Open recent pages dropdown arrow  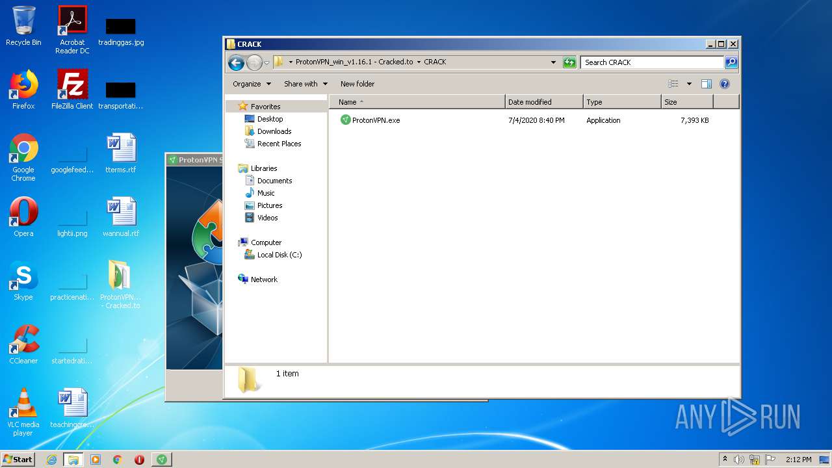266,63
